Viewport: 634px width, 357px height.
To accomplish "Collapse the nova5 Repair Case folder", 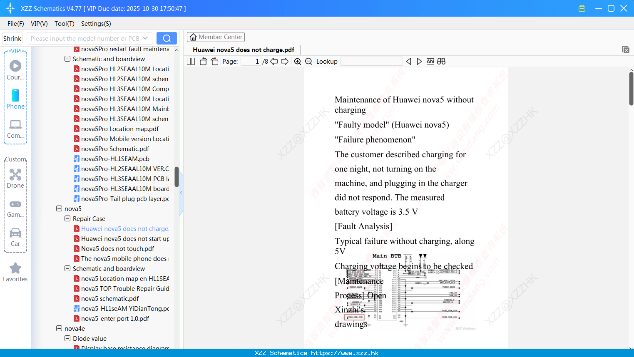I will (x=67, y=218).
